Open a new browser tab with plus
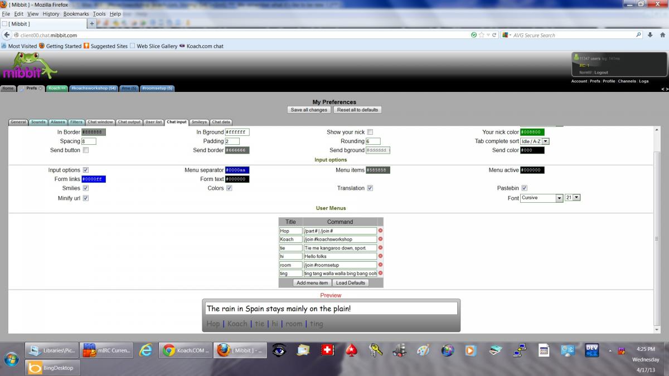669x376 pixels. pos(92,24)
